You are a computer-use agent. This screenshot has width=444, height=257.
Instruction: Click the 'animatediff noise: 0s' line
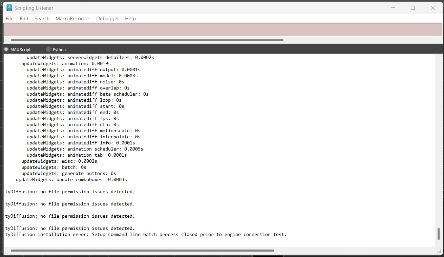76,82
